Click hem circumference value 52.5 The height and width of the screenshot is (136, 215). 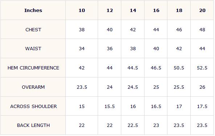click(202, 68)
